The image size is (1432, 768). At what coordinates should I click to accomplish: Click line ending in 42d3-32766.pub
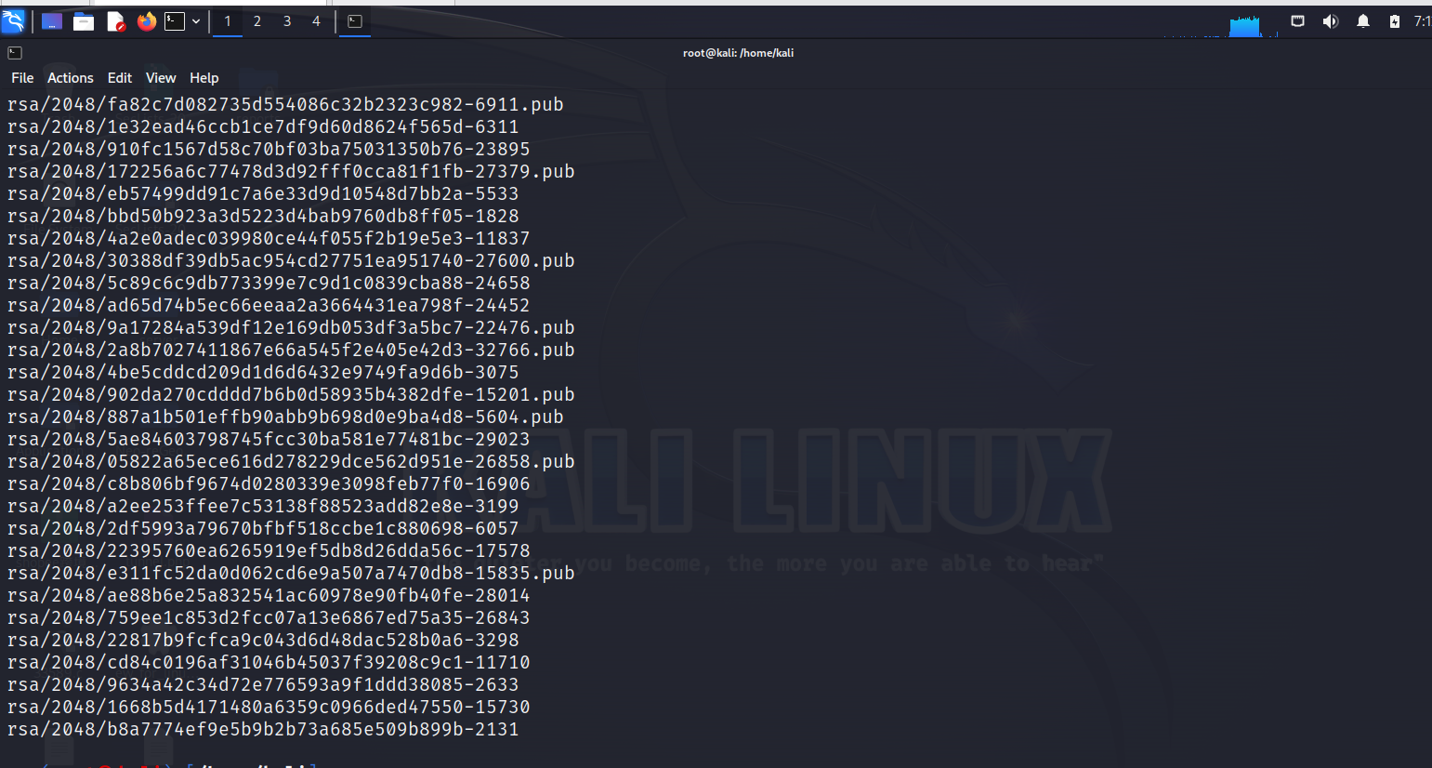(x=291, y=350)
